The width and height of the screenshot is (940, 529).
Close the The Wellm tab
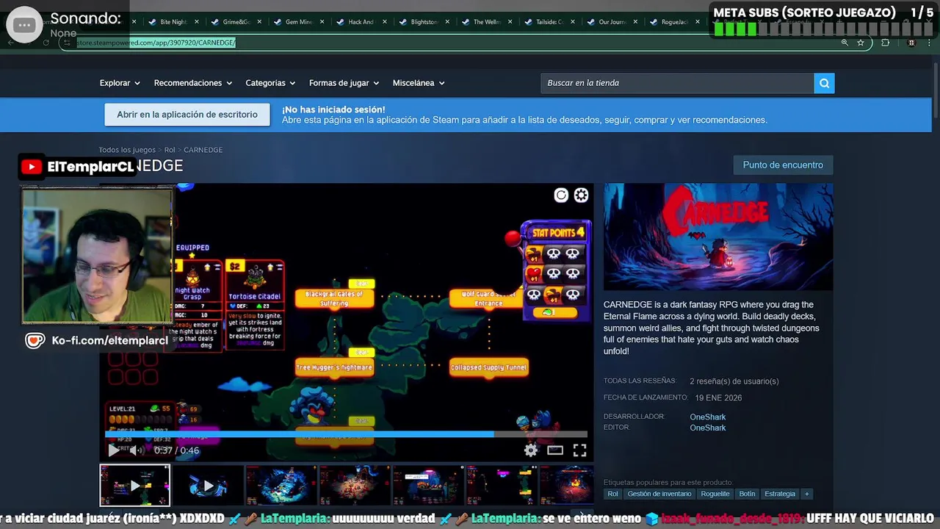(x=510, y=22)
